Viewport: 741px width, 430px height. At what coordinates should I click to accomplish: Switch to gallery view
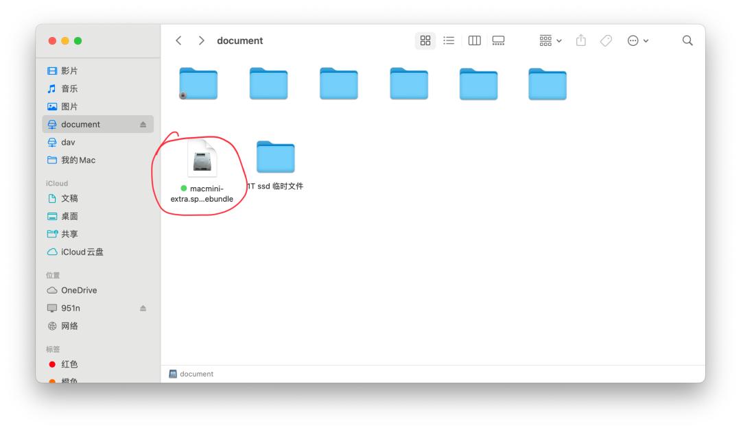point(498,40)
